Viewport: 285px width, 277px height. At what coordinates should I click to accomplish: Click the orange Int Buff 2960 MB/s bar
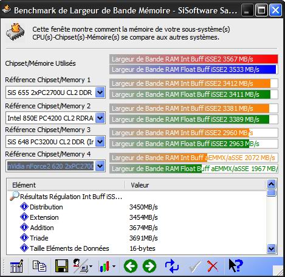(x=194, y=133)
